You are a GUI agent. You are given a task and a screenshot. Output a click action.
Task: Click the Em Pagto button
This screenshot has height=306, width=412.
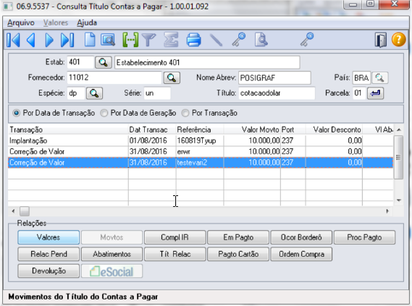[x=238, y=237]
